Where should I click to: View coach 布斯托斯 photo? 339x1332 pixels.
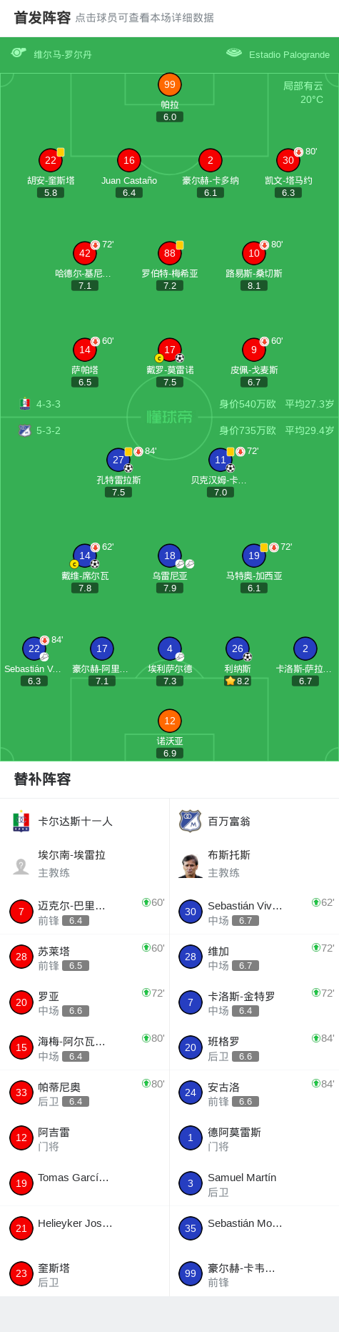[191, 864]
